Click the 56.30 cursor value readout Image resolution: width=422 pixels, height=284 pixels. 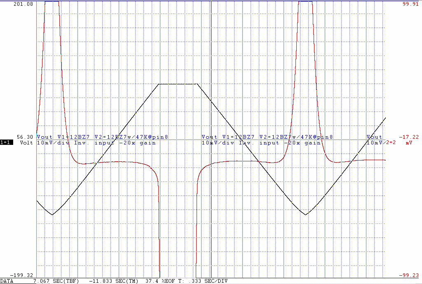pyautogui.click(x=25, y=137)
